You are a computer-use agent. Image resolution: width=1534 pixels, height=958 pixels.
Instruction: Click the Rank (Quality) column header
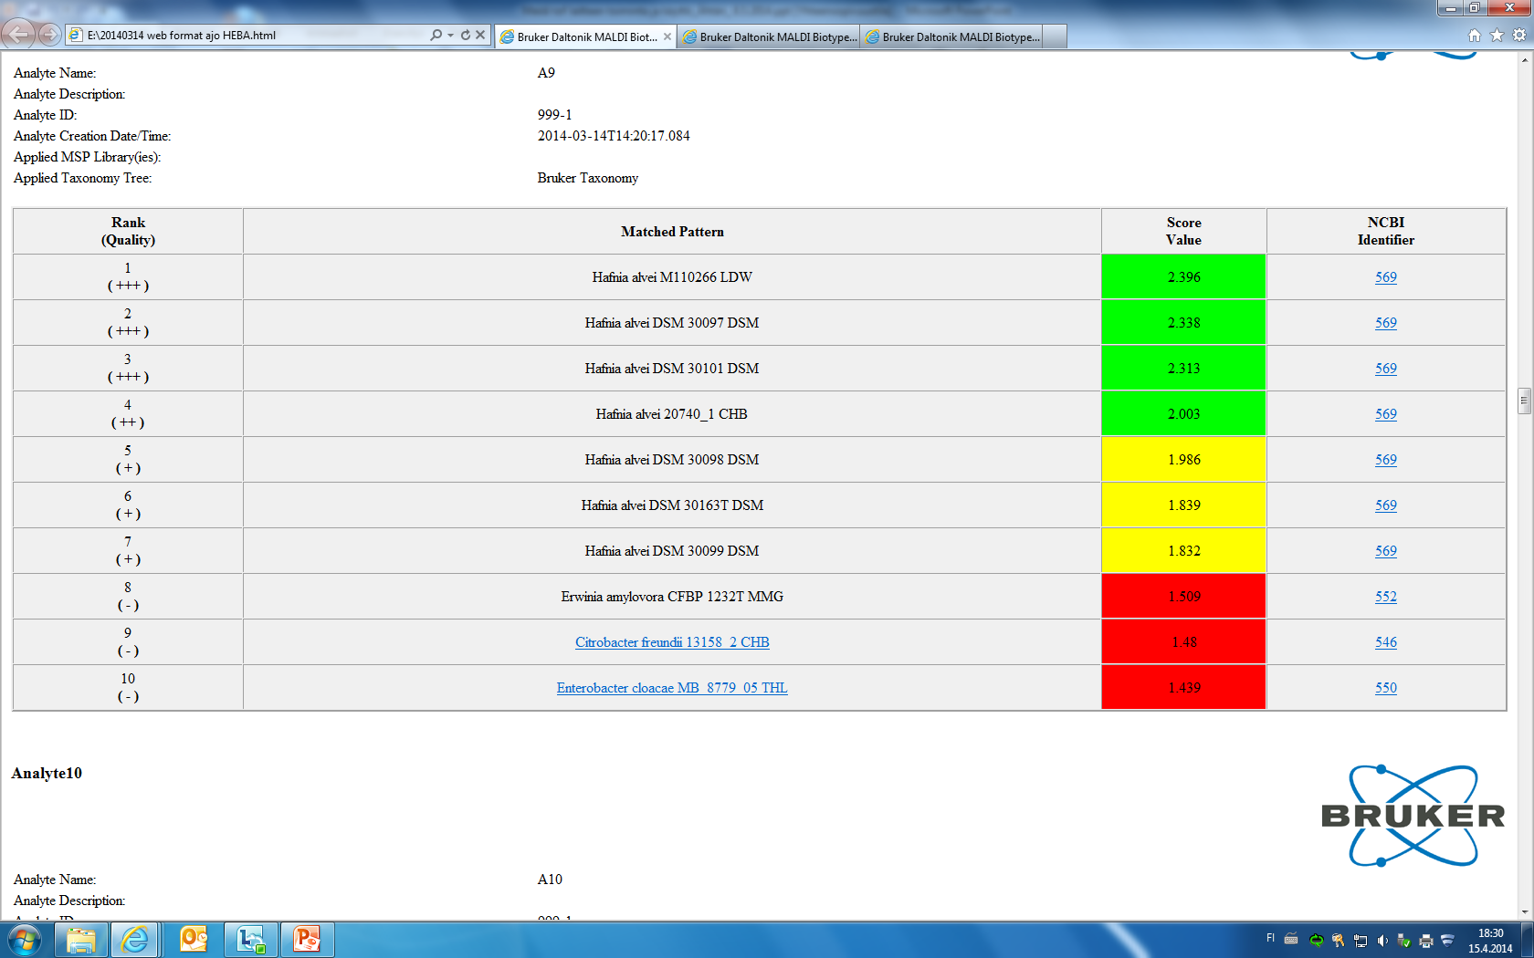[128, 232]
